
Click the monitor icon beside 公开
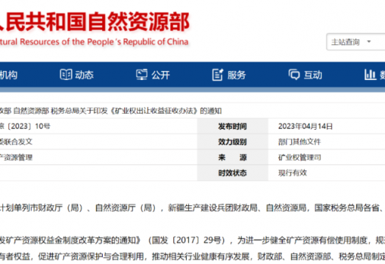pos(142,75)
